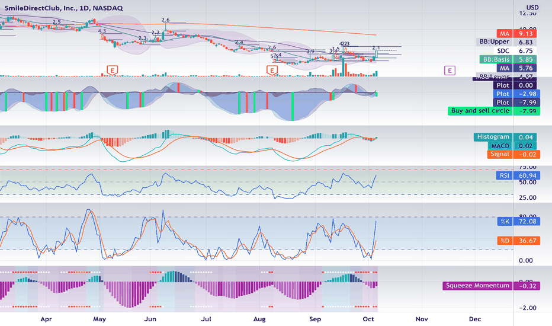Click the MACD 0.02 label
Screen dimensions: 552x326
pyautogui.click(x=512, y=146)
